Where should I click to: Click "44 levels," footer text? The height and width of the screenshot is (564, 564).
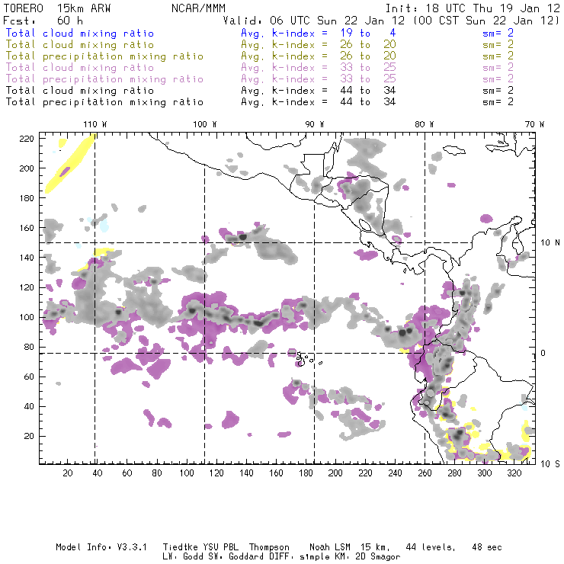point(431,548)
